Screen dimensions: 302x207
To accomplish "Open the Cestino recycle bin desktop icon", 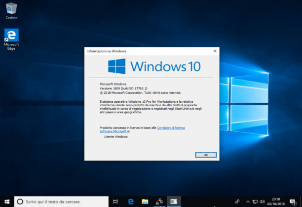I will (x=11, y=11).
